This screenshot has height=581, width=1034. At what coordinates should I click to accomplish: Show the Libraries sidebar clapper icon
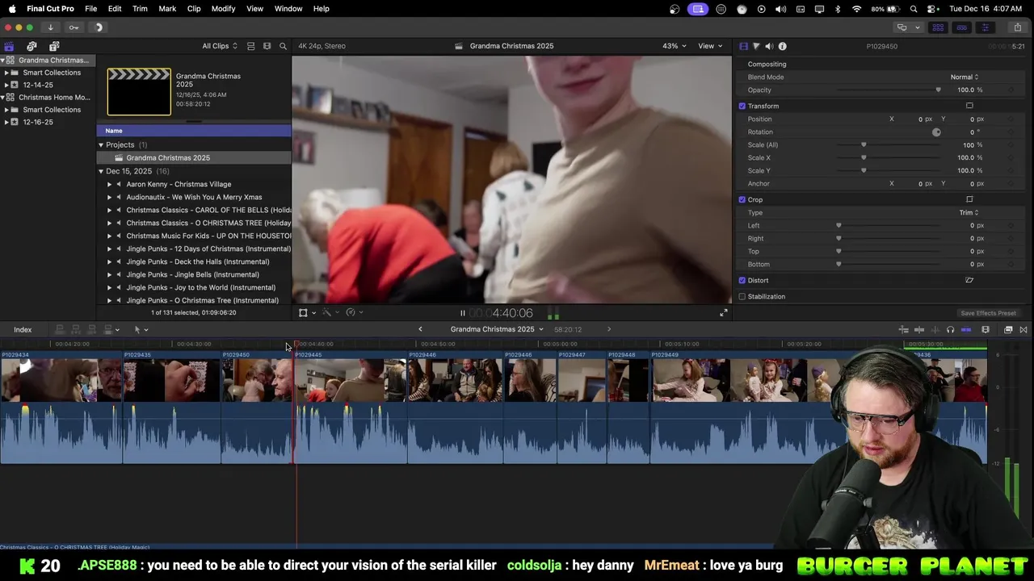click(x=9, y=46)
